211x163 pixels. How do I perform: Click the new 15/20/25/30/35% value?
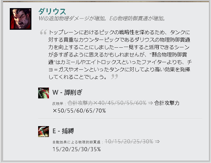tap(77, 149)
